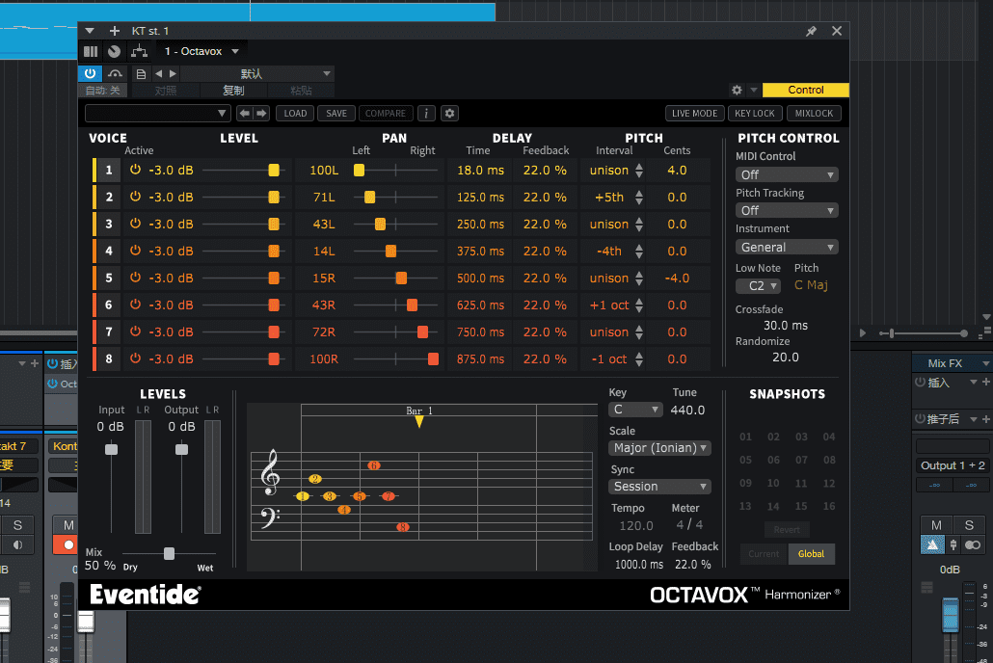993x663 pixels.
Task: Select voice 8 note marker on staff
Action: (403, 527)
